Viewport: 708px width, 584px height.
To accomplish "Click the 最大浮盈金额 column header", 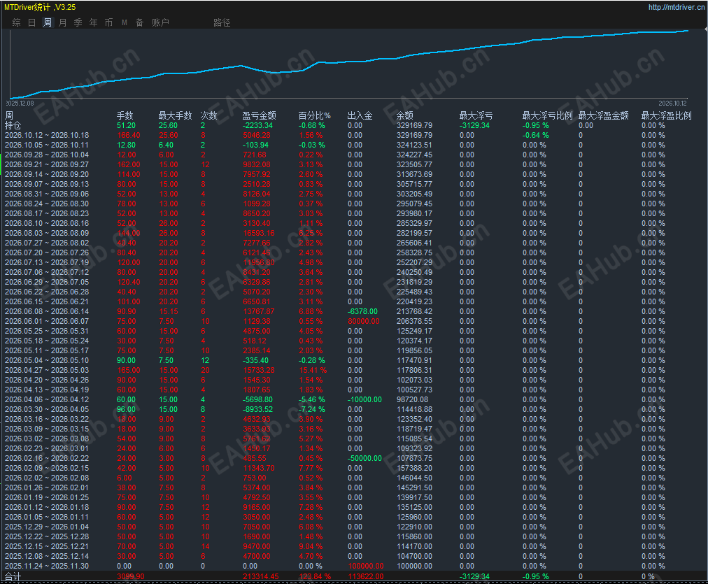I will click(604, 115).
